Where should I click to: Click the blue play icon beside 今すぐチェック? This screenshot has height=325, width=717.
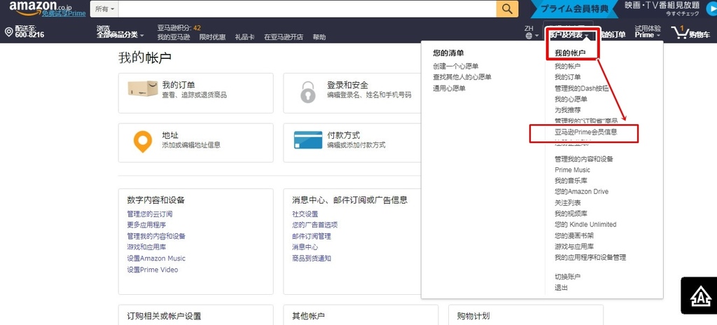click(711, 9)
